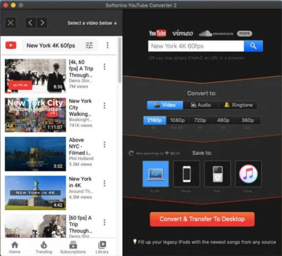The image size is (282, 256).
Task: Click the YouTube logo in the browser panel
Action: coord(11,45)
